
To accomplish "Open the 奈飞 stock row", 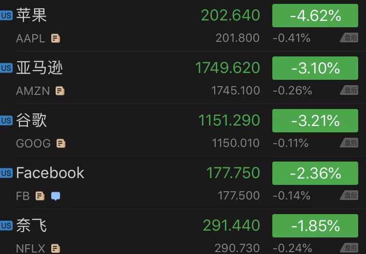I will point(32,226).
